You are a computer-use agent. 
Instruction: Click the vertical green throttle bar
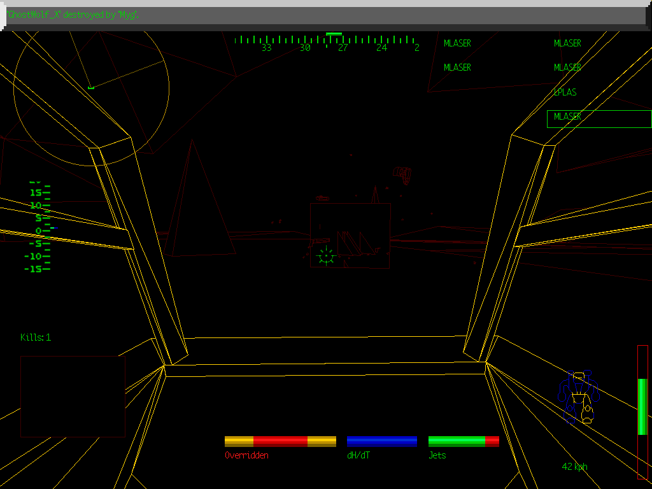pos(642,407)
